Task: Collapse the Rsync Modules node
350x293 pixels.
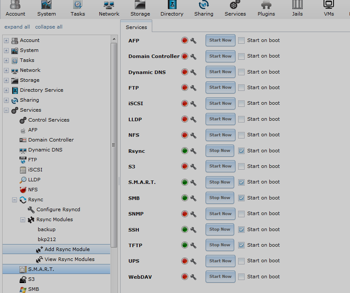Action: click(x=23, y=220)
